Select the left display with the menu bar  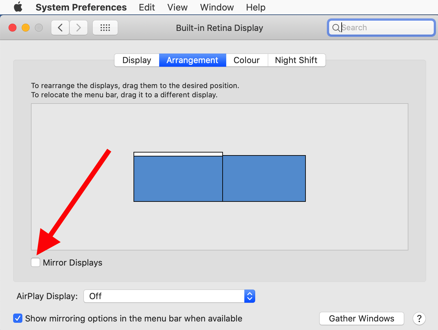click(178, 178)
